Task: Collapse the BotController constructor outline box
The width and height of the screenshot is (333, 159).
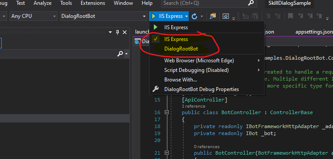Action: 166,153
